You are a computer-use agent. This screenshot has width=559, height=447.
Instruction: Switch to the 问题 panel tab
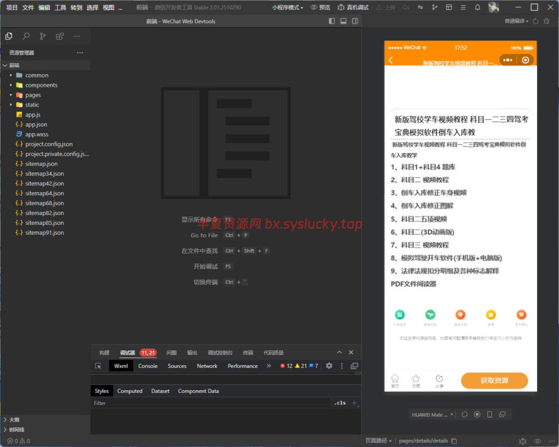tap(171, 353)
